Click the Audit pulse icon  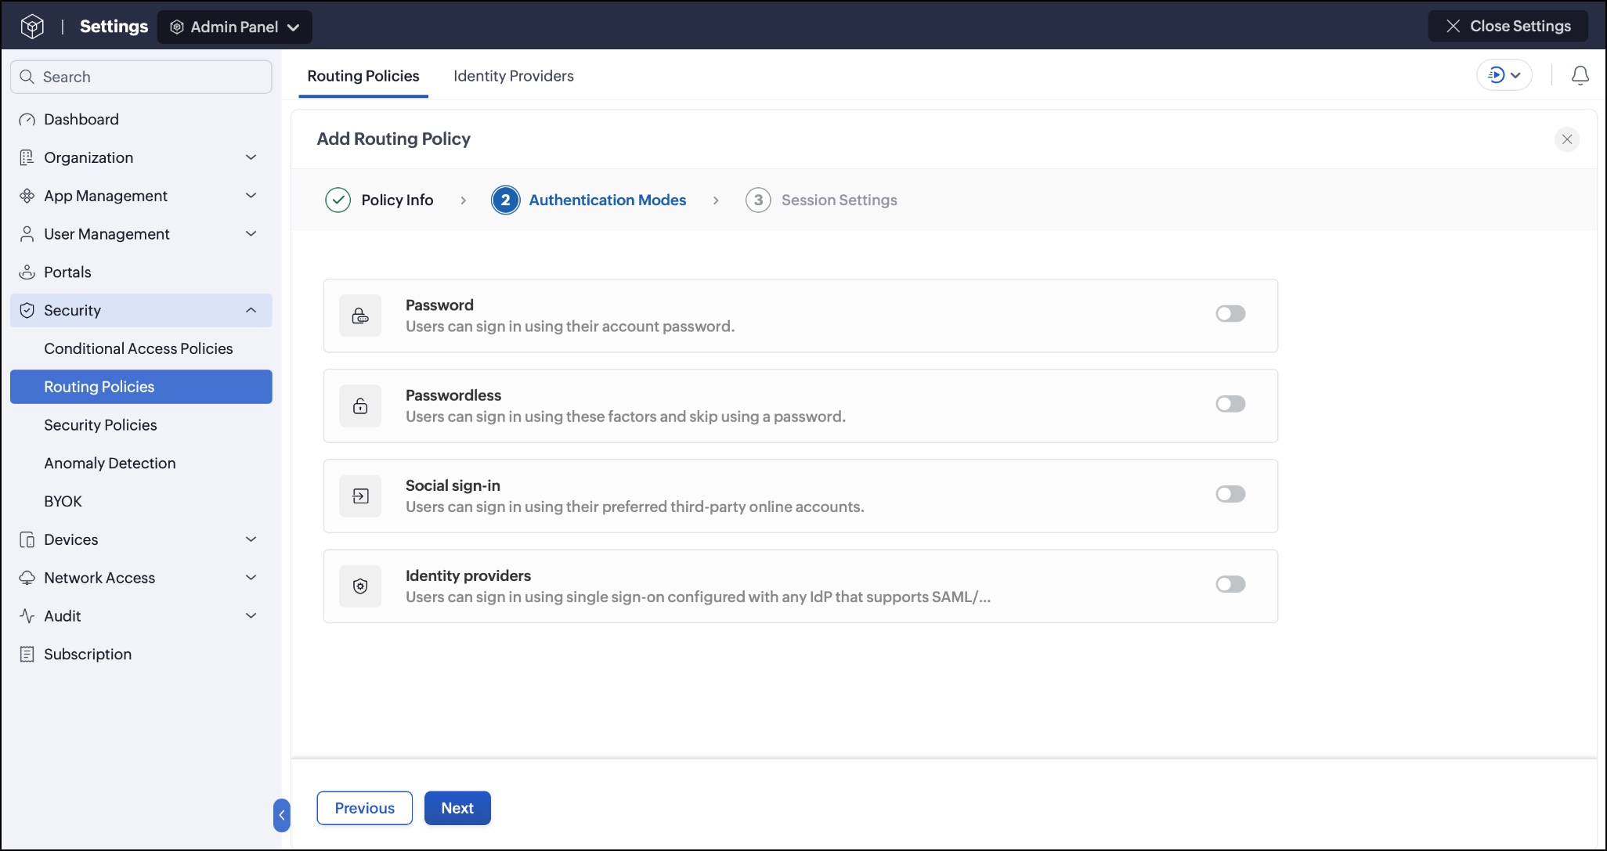(x=27, y=616)
